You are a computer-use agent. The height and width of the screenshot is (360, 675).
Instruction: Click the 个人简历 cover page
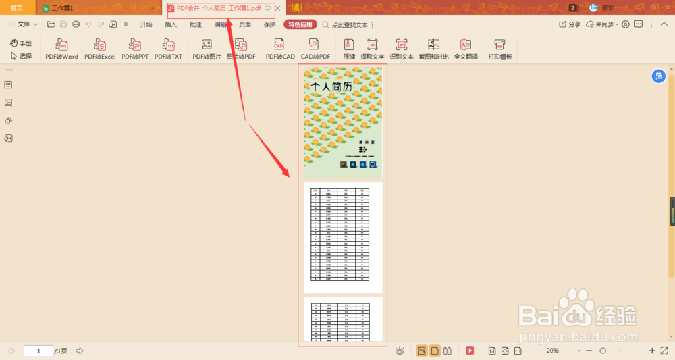click(343, 123)
